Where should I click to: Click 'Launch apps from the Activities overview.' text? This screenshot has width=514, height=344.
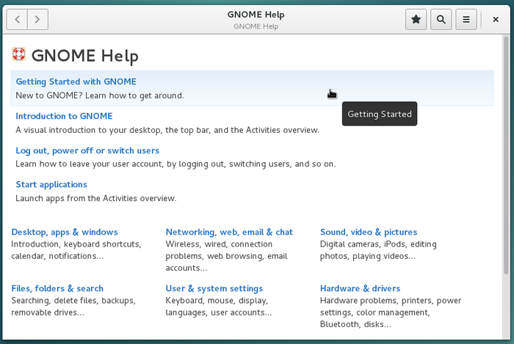point(95,198)
